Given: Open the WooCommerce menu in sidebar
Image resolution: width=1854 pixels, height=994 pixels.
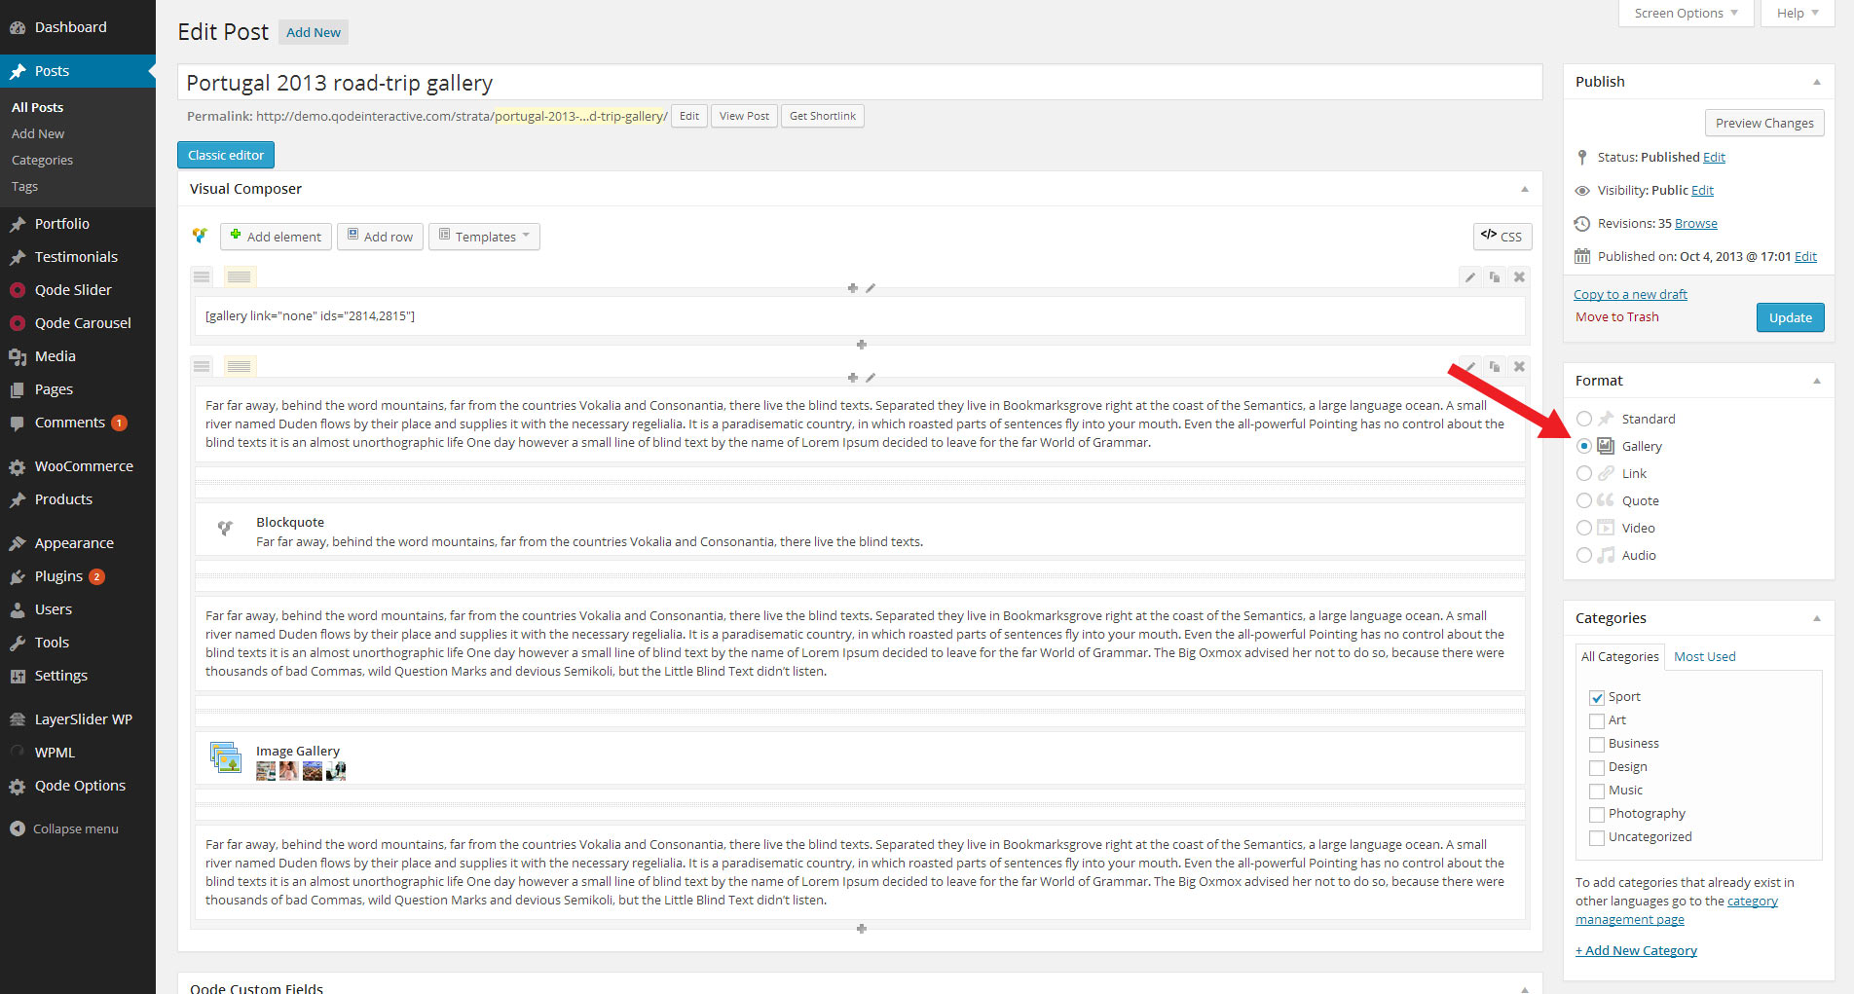Looking at the screenshot, I should coord(84,466).
